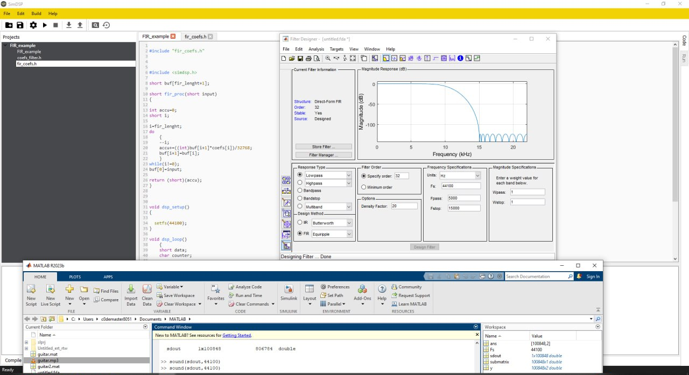The height and width of the screenshot is (375, 689).
Task: Click the SimDSP upload arrow icon
Action: tap(80, 25)
